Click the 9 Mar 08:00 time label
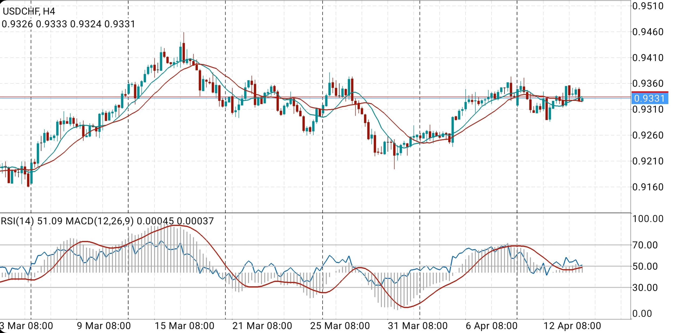 pos(104,326)
